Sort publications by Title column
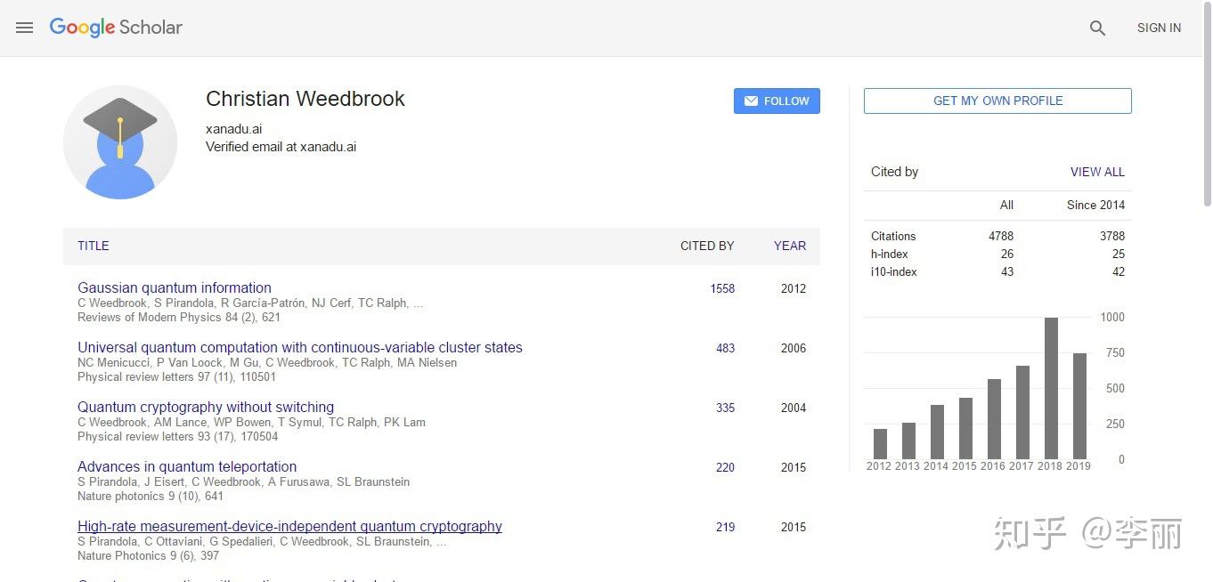Image resolution: width=1213 pixels, height=582 pixels. (x=94, y=246)
